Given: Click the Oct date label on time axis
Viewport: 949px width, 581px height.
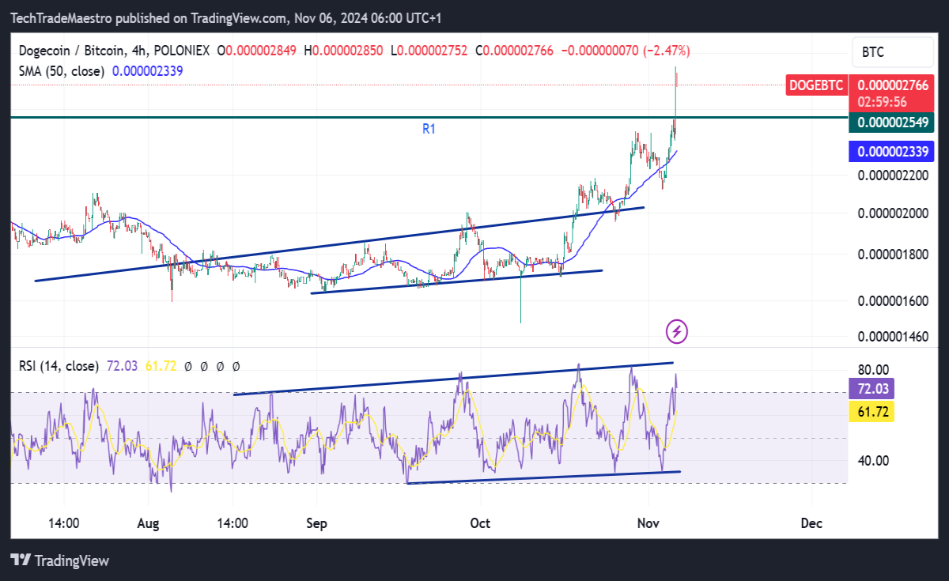Looking at the screenshot, I should pos(480,523).
